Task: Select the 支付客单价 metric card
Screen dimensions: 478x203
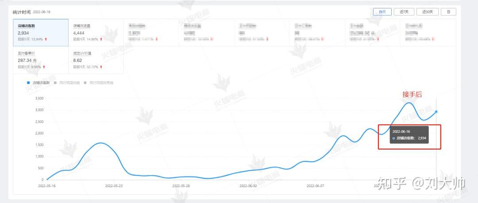Action: 41,60
